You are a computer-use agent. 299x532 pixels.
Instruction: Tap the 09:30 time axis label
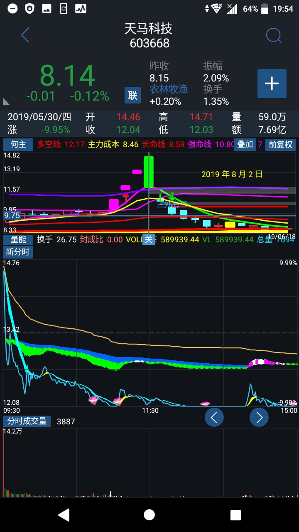12,410
